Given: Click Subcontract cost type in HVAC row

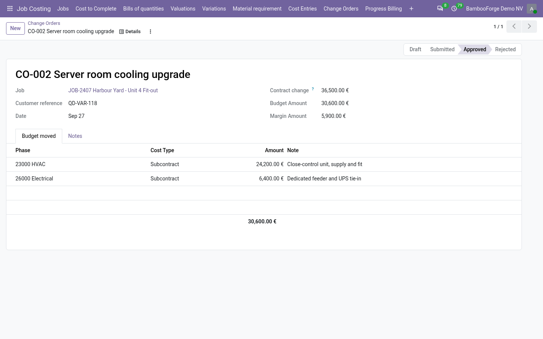Looking at the screenshot, I should tap(165, 164).
